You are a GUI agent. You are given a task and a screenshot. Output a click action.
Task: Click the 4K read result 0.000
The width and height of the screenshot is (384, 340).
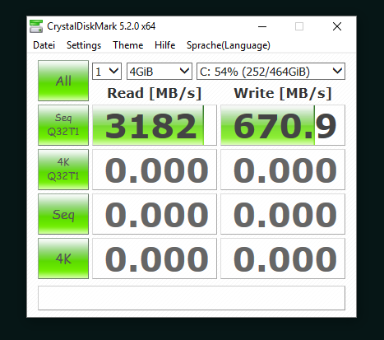click(155, 258)
